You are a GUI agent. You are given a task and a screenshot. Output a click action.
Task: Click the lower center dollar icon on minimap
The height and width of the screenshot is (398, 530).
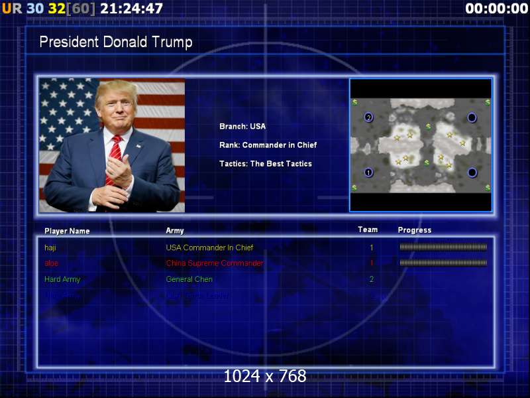pyautogui.click(x=427, y=163)
